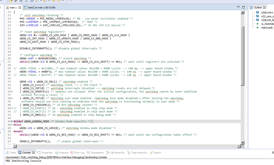The width and height of the screenshot is (274, 165).
Task: Click the '/* reset Watchdog registers*/' comment
Action: pyautogui.click(x=42, y=32)
